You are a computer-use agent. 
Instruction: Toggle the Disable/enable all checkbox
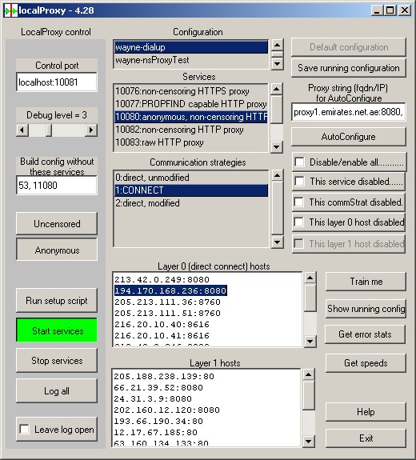pos(299,162)
